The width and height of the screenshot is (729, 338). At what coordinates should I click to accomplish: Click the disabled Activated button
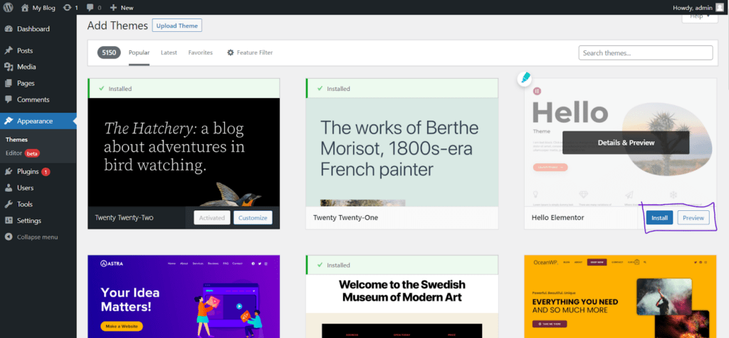click(212, 217)
